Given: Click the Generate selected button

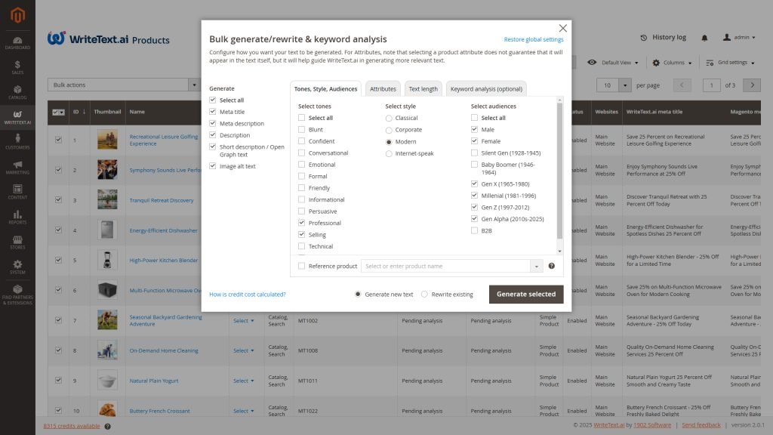Looking at the screenshot, I should click(x=525, y=294).
